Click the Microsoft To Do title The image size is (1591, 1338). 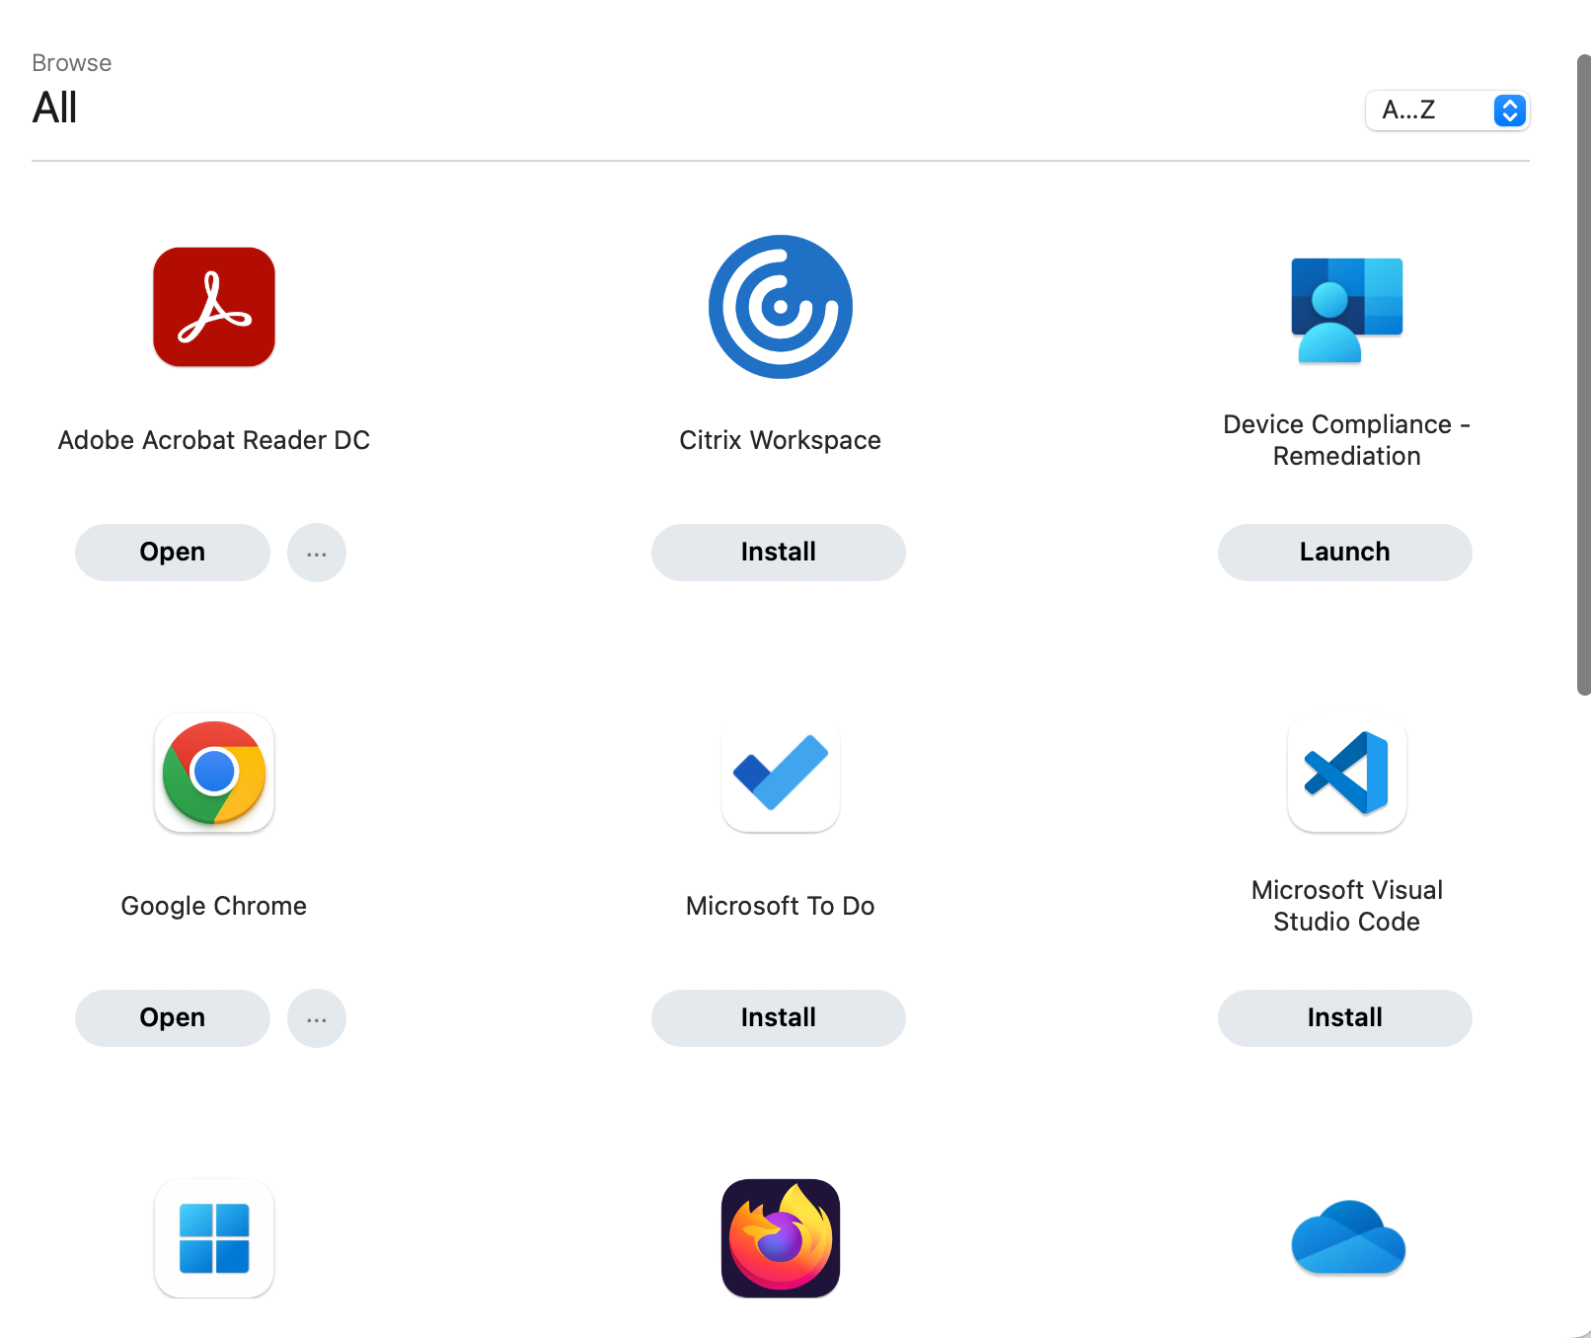click(781, 906)
